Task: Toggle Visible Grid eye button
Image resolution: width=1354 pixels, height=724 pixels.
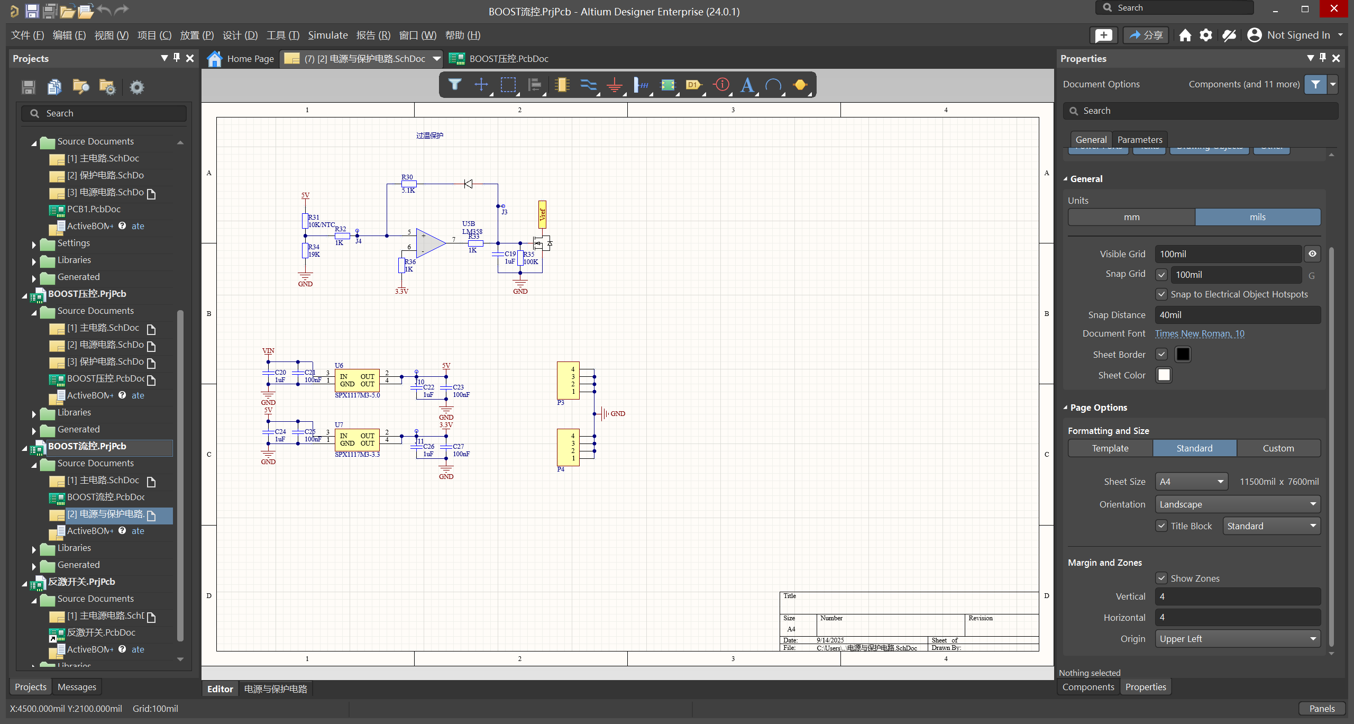Action: pos(1313,254)
